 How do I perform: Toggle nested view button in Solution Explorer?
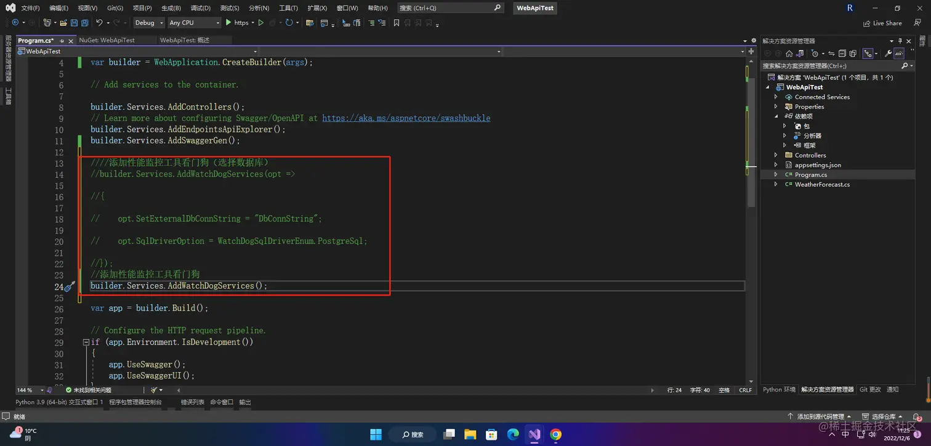point(868,54)
